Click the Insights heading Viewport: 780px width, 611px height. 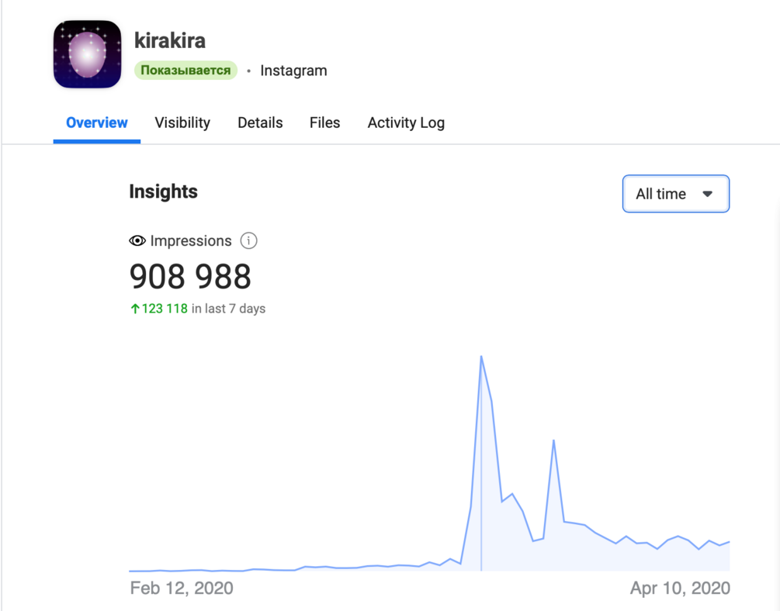click(163, 192)
